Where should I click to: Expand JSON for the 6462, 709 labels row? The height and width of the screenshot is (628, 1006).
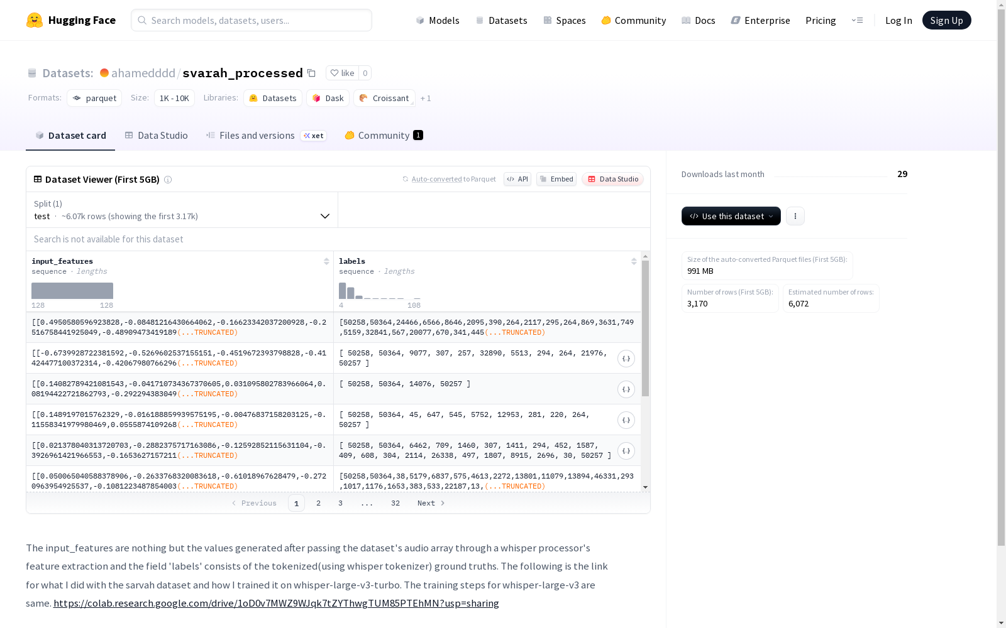point(626,451)
